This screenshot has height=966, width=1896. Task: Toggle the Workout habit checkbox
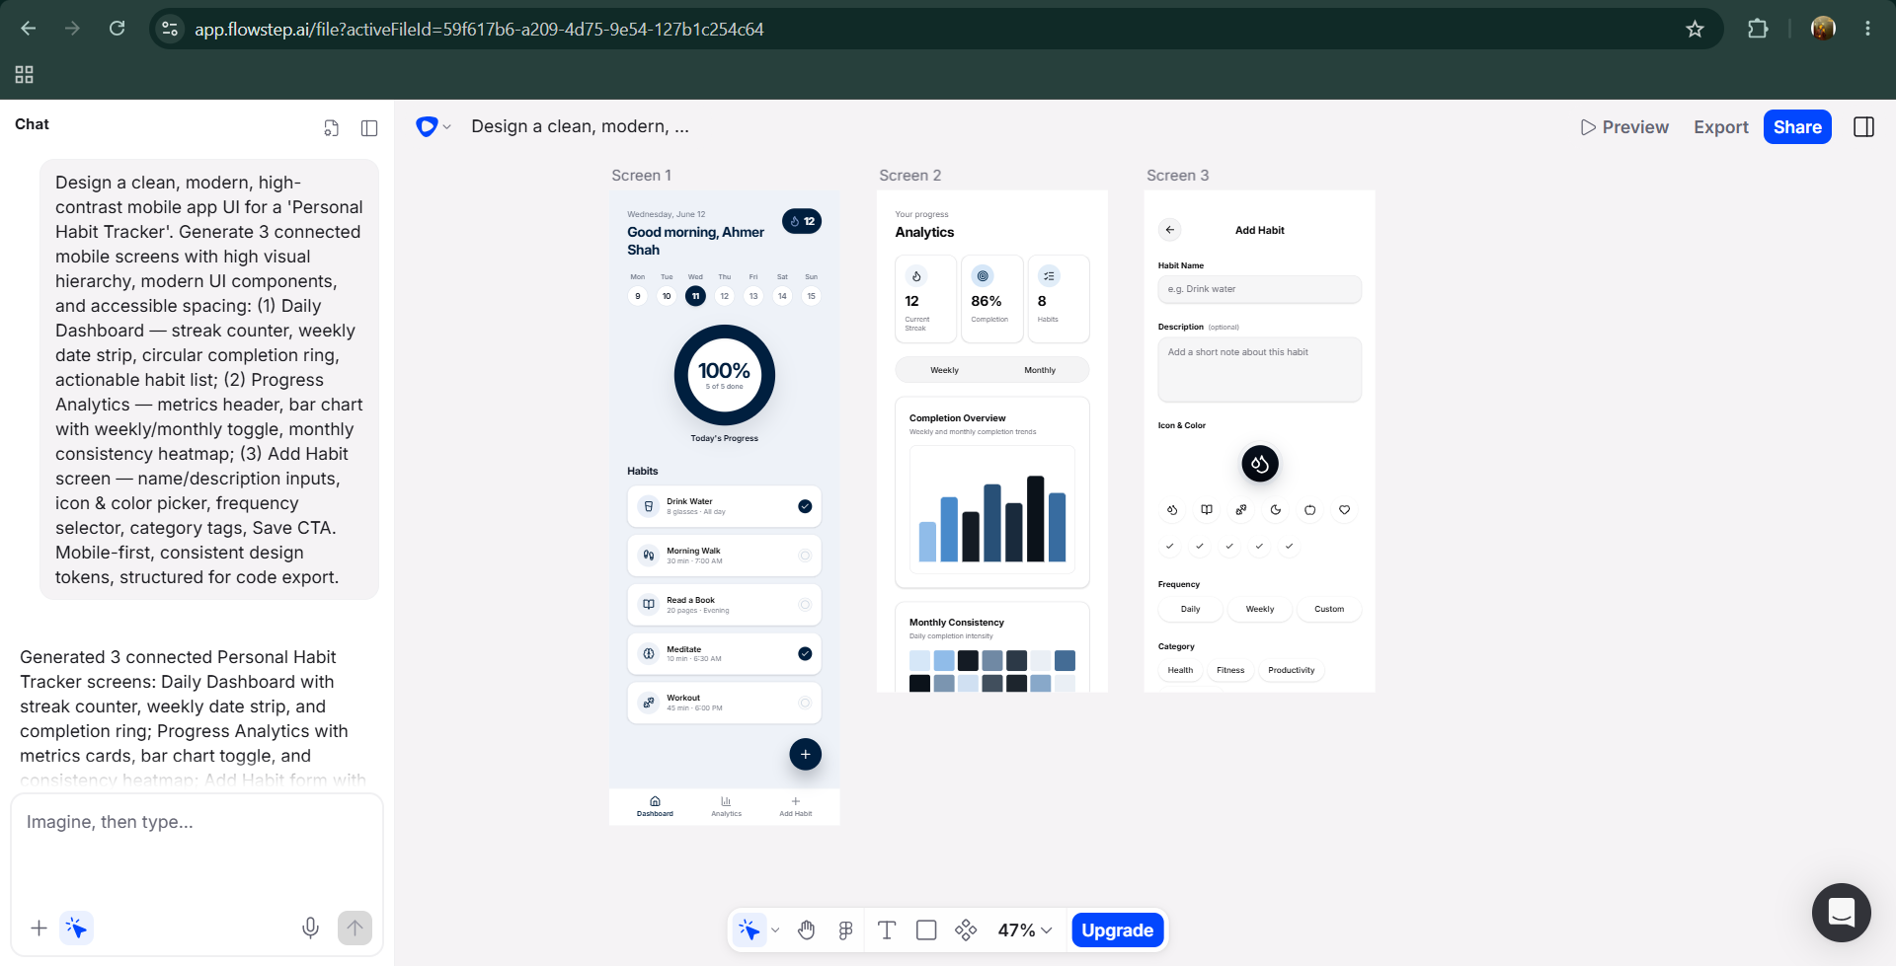pos(805,703)
